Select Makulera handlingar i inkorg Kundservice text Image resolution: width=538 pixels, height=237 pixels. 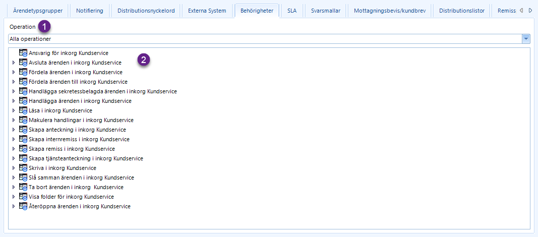[81, 121]
